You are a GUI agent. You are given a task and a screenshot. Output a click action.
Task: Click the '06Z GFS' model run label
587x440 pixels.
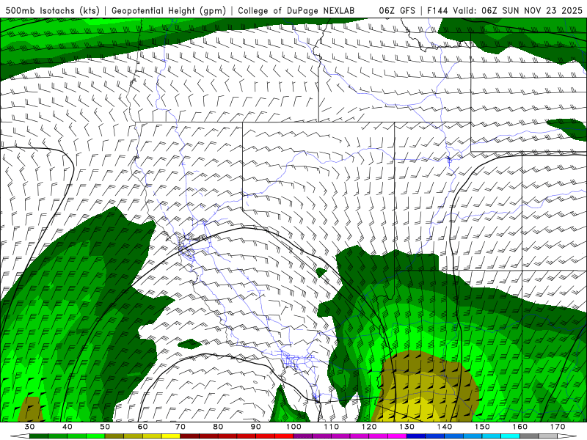[397, 10]
